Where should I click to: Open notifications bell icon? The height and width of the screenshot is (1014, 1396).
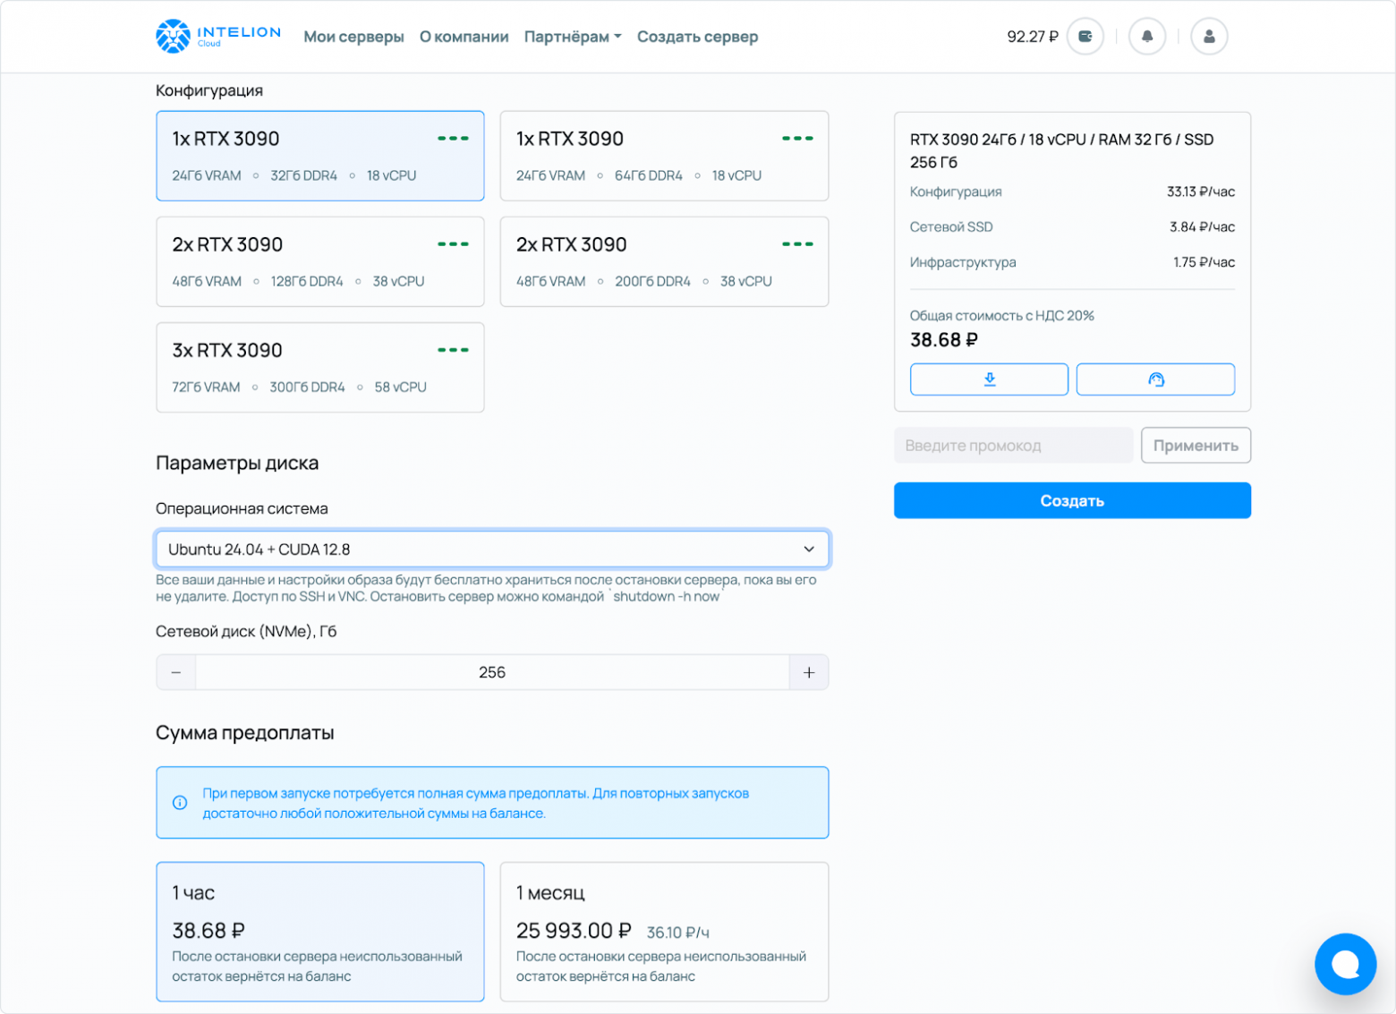click(1146, 37)
